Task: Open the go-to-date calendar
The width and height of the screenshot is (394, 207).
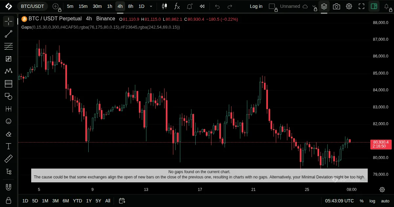Action: [x=122, y=201]
